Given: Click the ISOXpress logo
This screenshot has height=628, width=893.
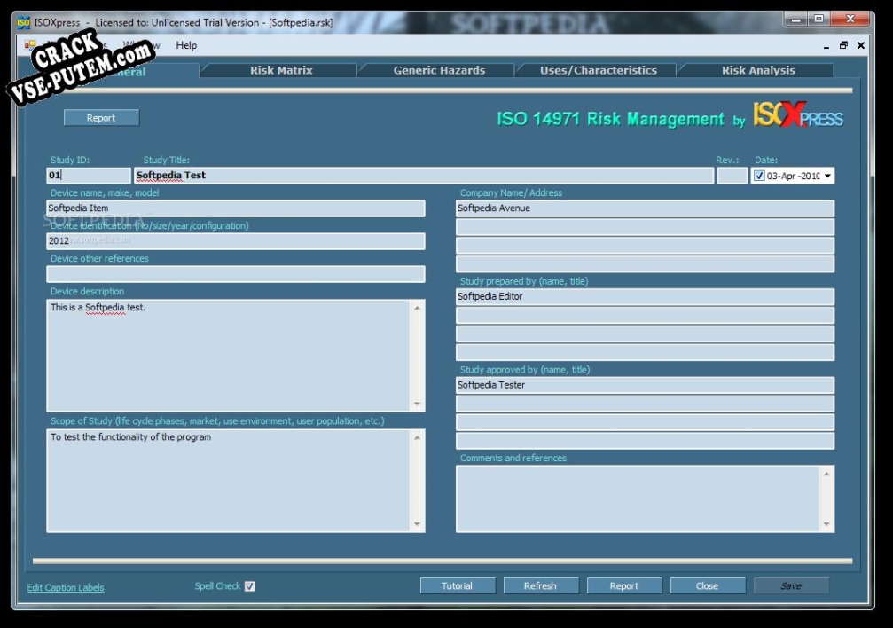Looking at the screenshot, I should pyautogui.click(x=798, y=115).
